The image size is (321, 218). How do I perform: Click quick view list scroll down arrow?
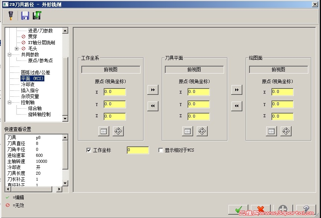point(65,183)
